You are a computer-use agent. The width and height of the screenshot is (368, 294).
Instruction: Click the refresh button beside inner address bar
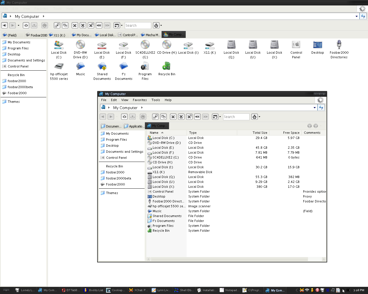(x=321, y=108)
